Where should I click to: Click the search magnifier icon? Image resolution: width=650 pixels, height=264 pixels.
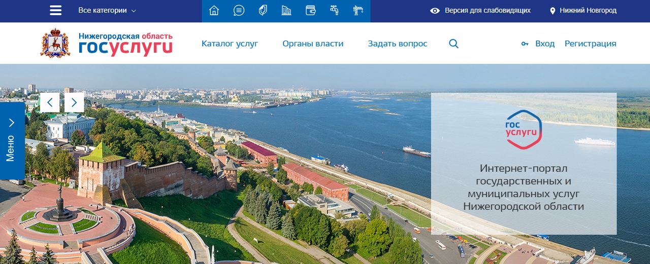click(x=453, y=44)
